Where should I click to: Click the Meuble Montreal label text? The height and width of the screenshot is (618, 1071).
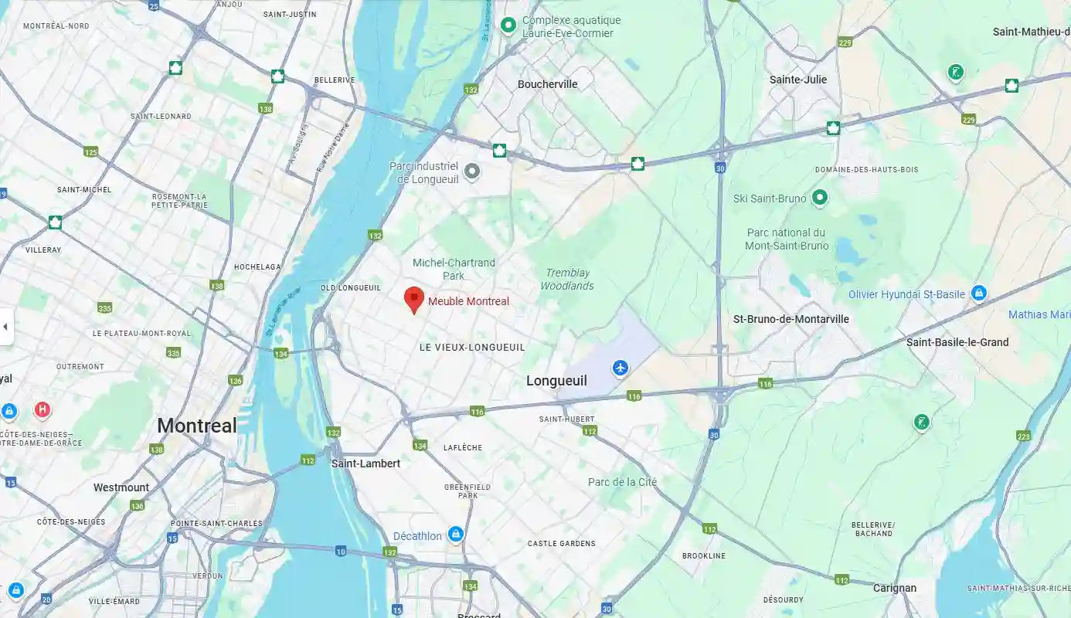(468, 301)
